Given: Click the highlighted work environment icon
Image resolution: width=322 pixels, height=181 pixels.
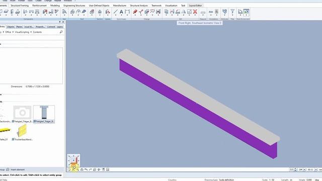Looking at the screenshot, I should pos(246,12).
